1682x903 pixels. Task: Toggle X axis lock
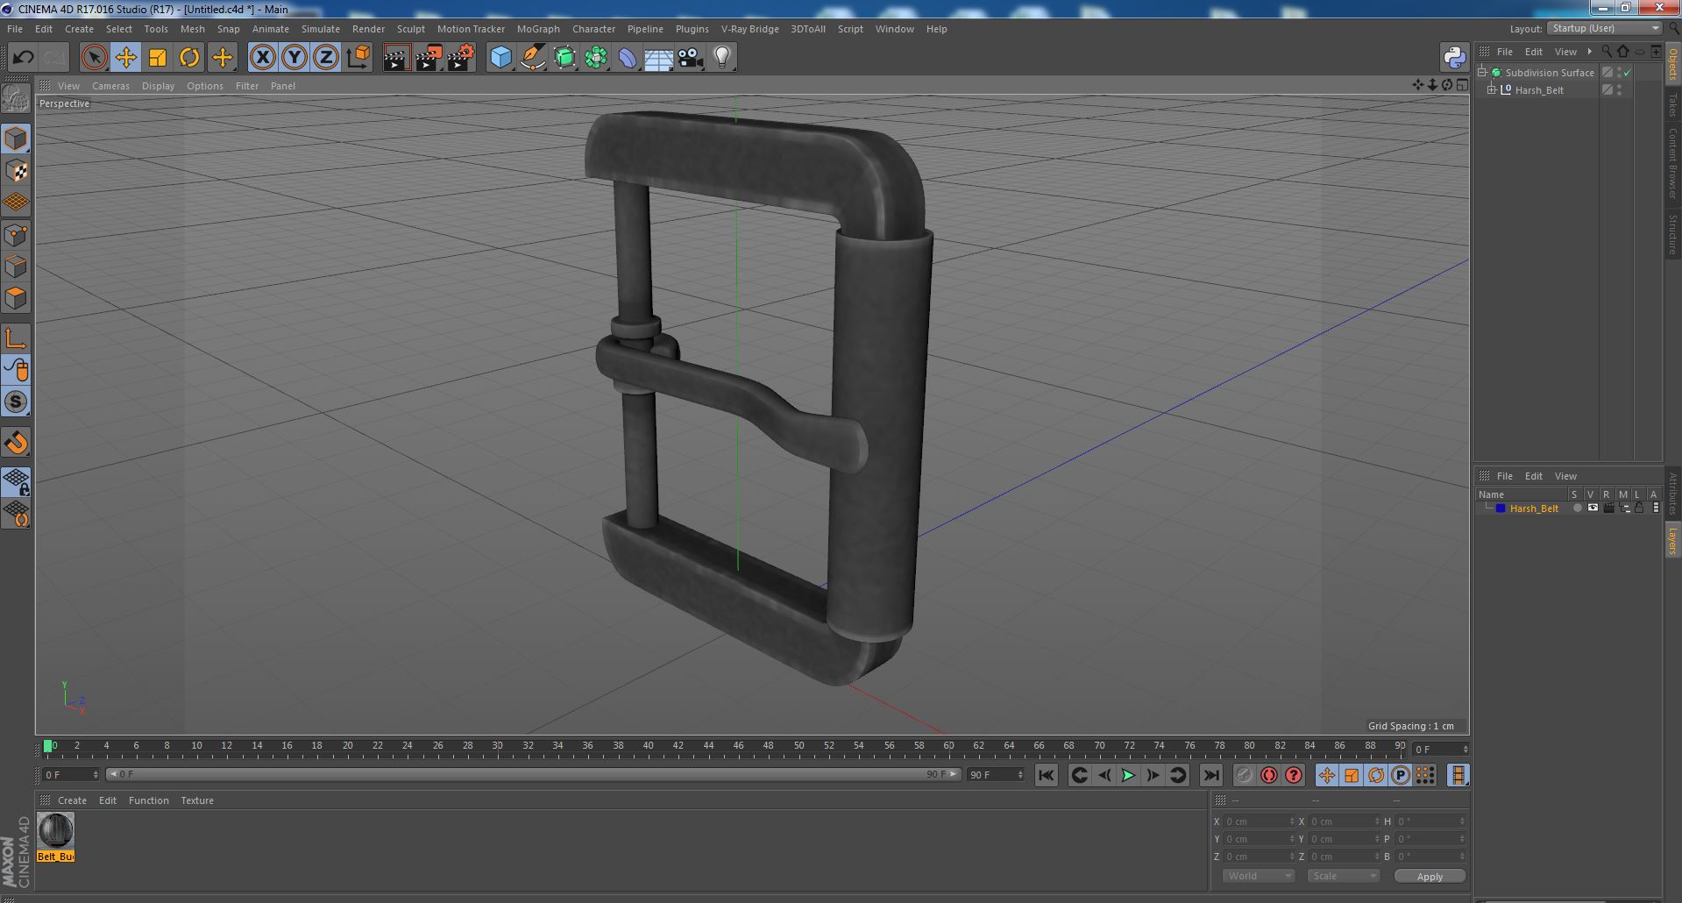click(x=262, y=58)
